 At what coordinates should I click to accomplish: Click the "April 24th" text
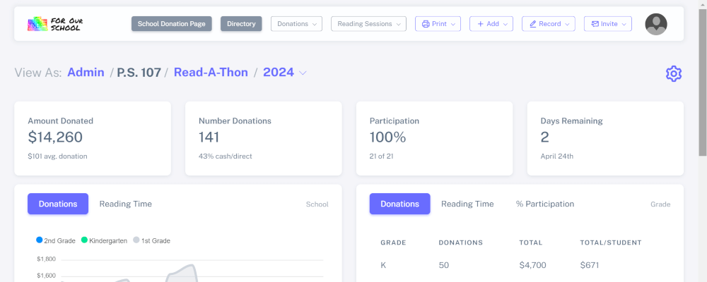(557, 157)
